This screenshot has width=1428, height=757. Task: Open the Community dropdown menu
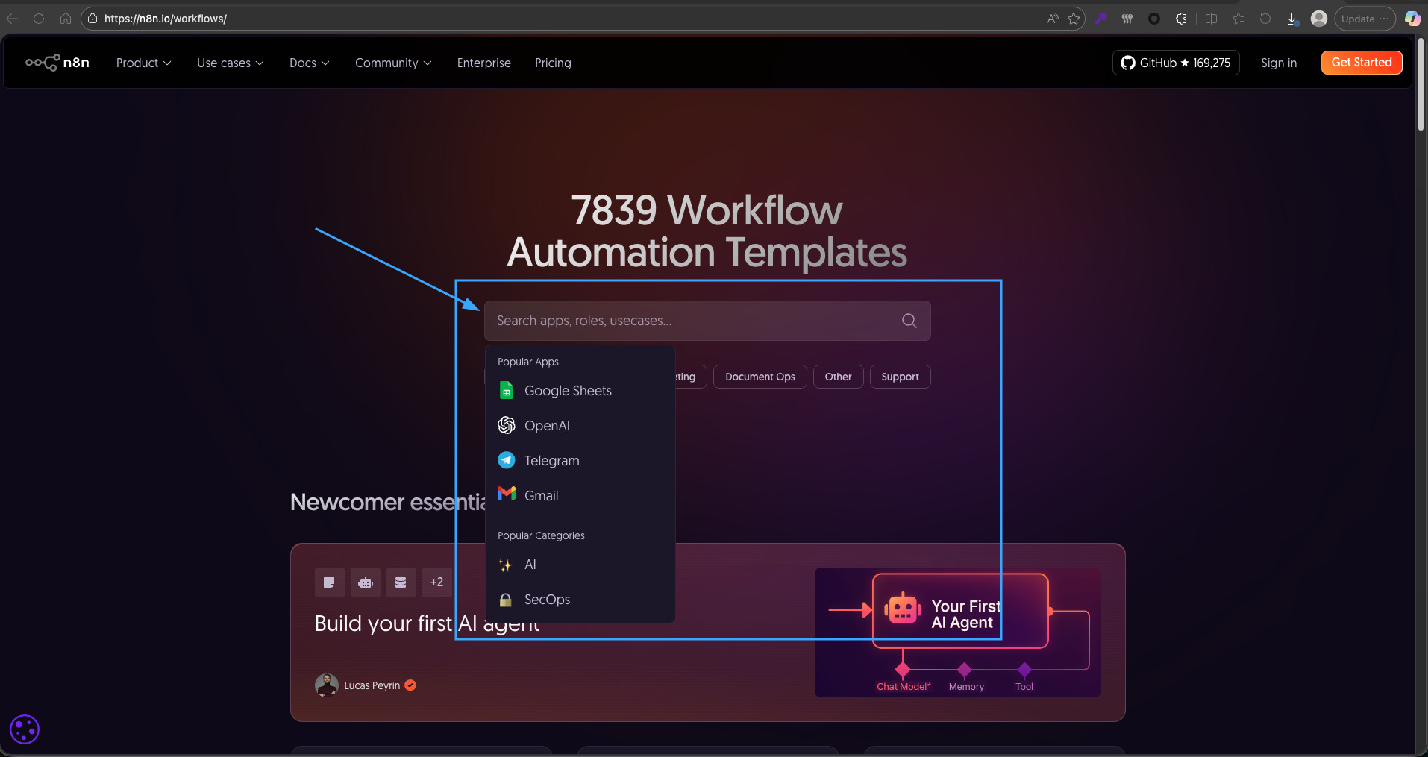(393, 63)
